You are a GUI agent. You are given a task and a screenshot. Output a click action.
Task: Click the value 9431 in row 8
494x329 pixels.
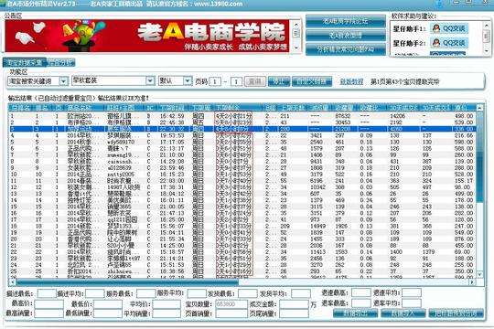coord(316,162)
